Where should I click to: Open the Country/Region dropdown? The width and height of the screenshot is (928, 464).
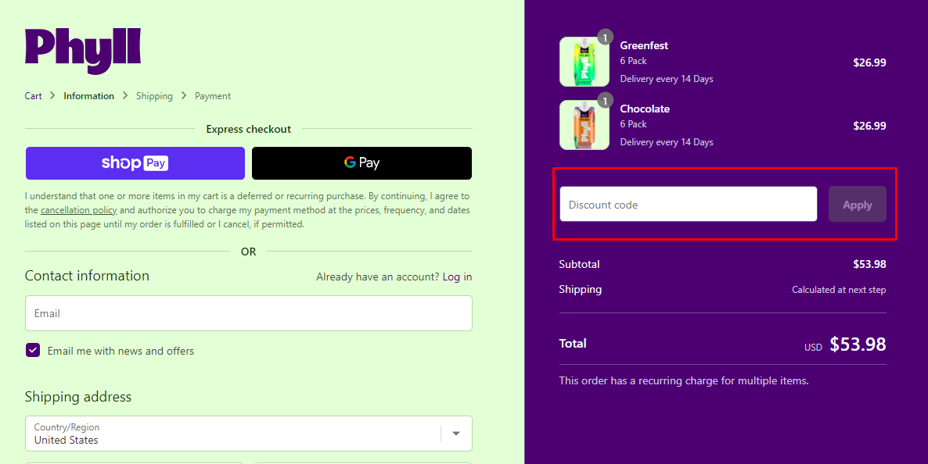249,434
